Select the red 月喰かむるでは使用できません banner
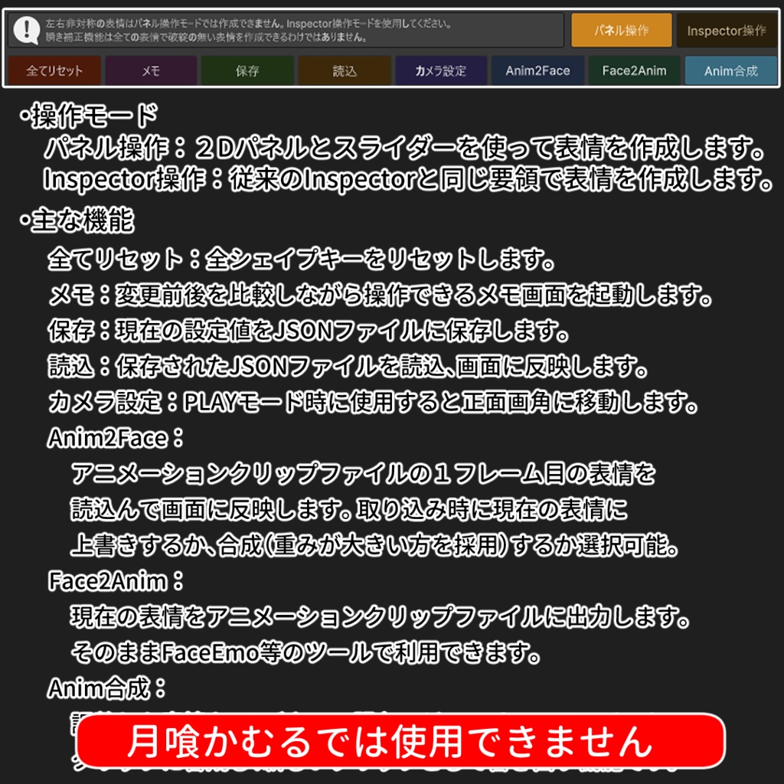This screenshot has height=784, width=784. click(401, 740)
